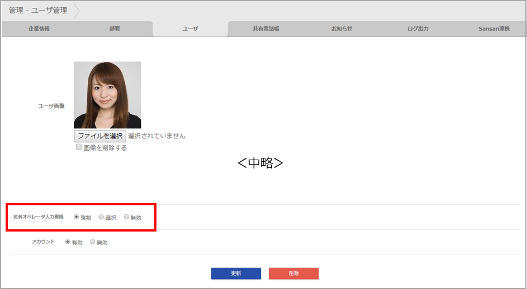Check the 画像を削除する checkbox
This screenshot has width=527, height=289.
point(79,147)
